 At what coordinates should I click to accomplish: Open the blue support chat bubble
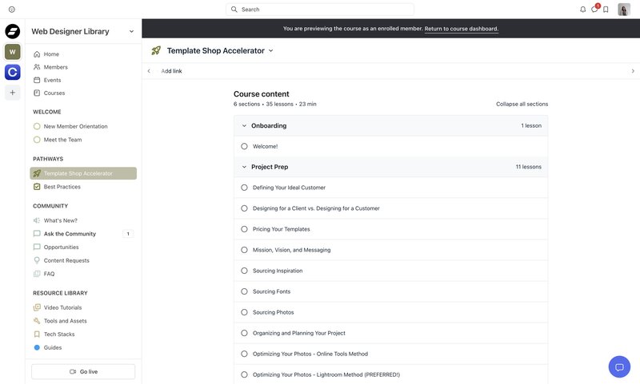[619, 367]
